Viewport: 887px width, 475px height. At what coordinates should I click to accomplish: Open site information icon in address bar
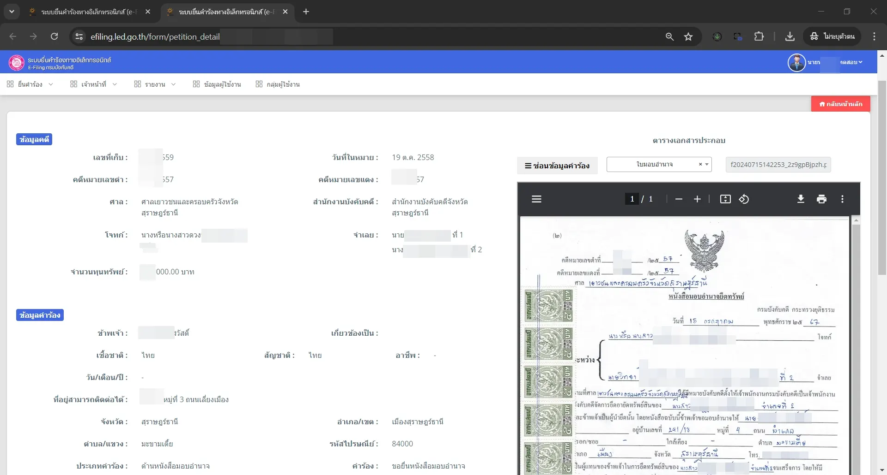point(79,36)
